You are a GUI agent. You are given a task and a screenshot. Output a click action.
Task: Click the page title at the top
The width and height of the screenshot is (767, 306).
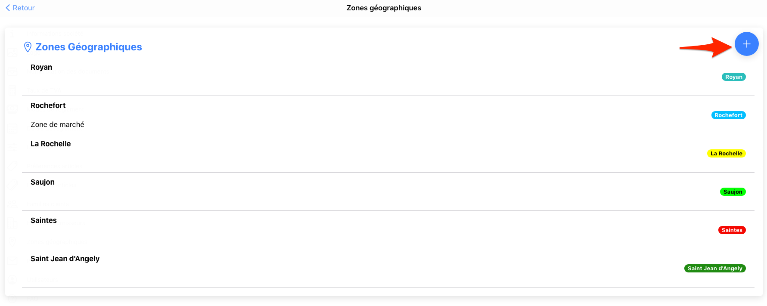(x=384, y=8)
